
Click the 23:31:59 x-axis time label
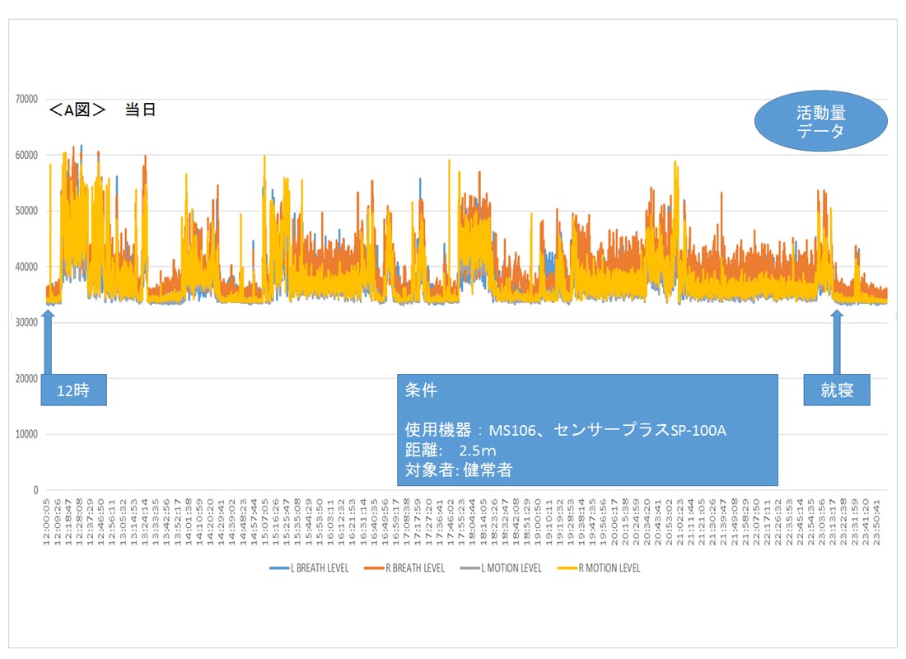[x=853, y=522]
